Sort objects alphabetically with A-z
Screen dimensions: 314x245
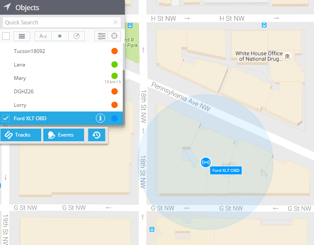[43, 36]
